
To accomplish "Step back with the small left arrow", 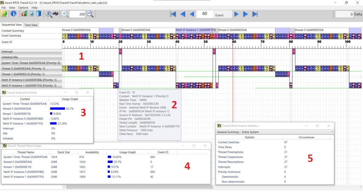I will [x=192, y=14].
